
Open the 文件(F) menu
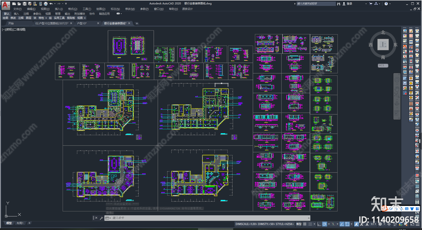pyautogui.click(x=17, y=9)
